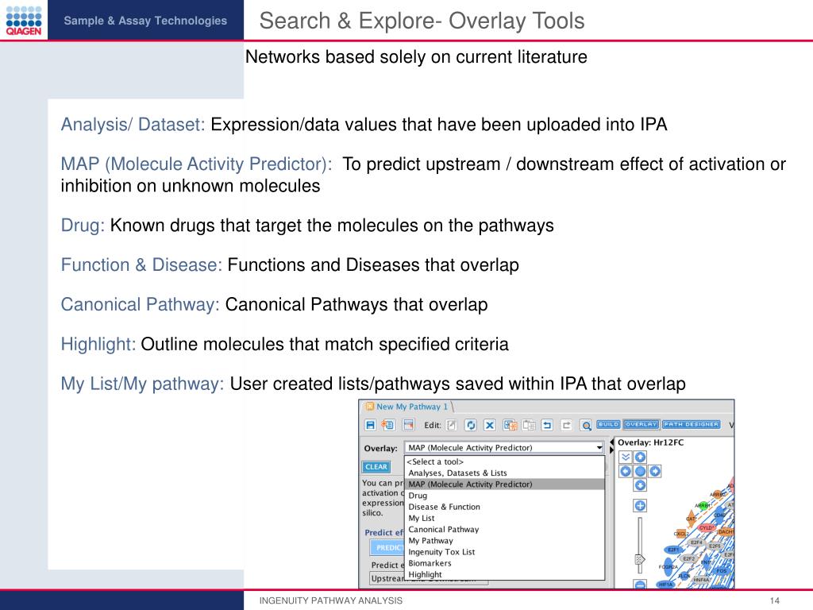Click the undo arrow icon
The width and height of the screenshot is (813, 610).
[547, 426]
